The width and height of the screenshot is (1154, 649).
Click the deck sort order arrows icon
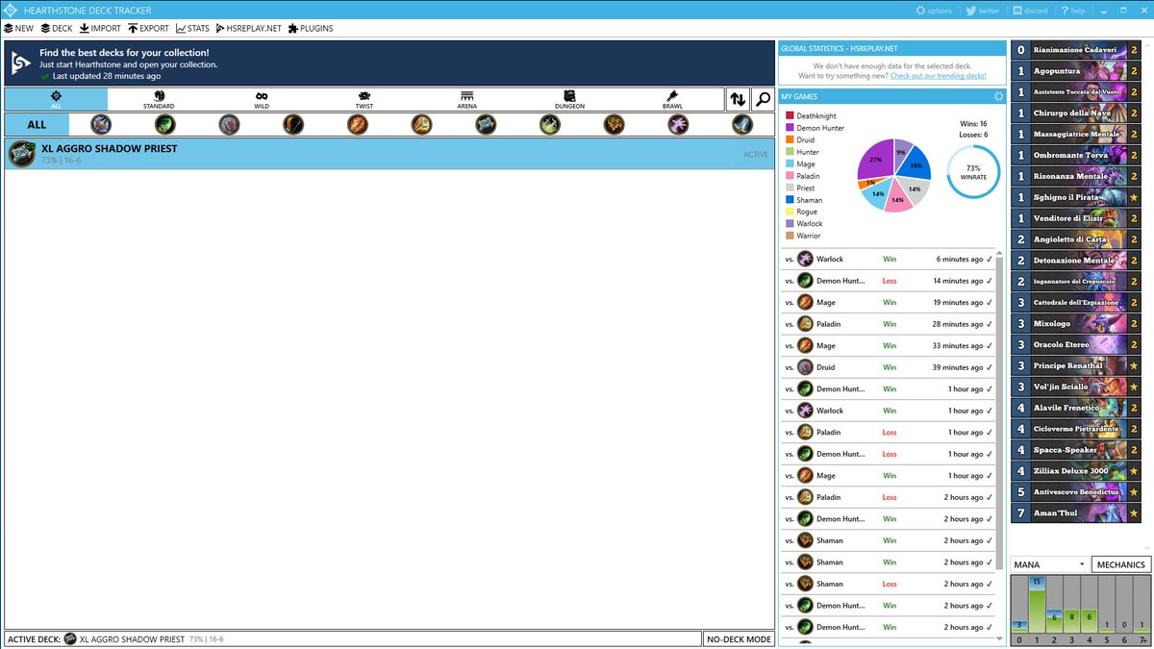coord(738,99)
